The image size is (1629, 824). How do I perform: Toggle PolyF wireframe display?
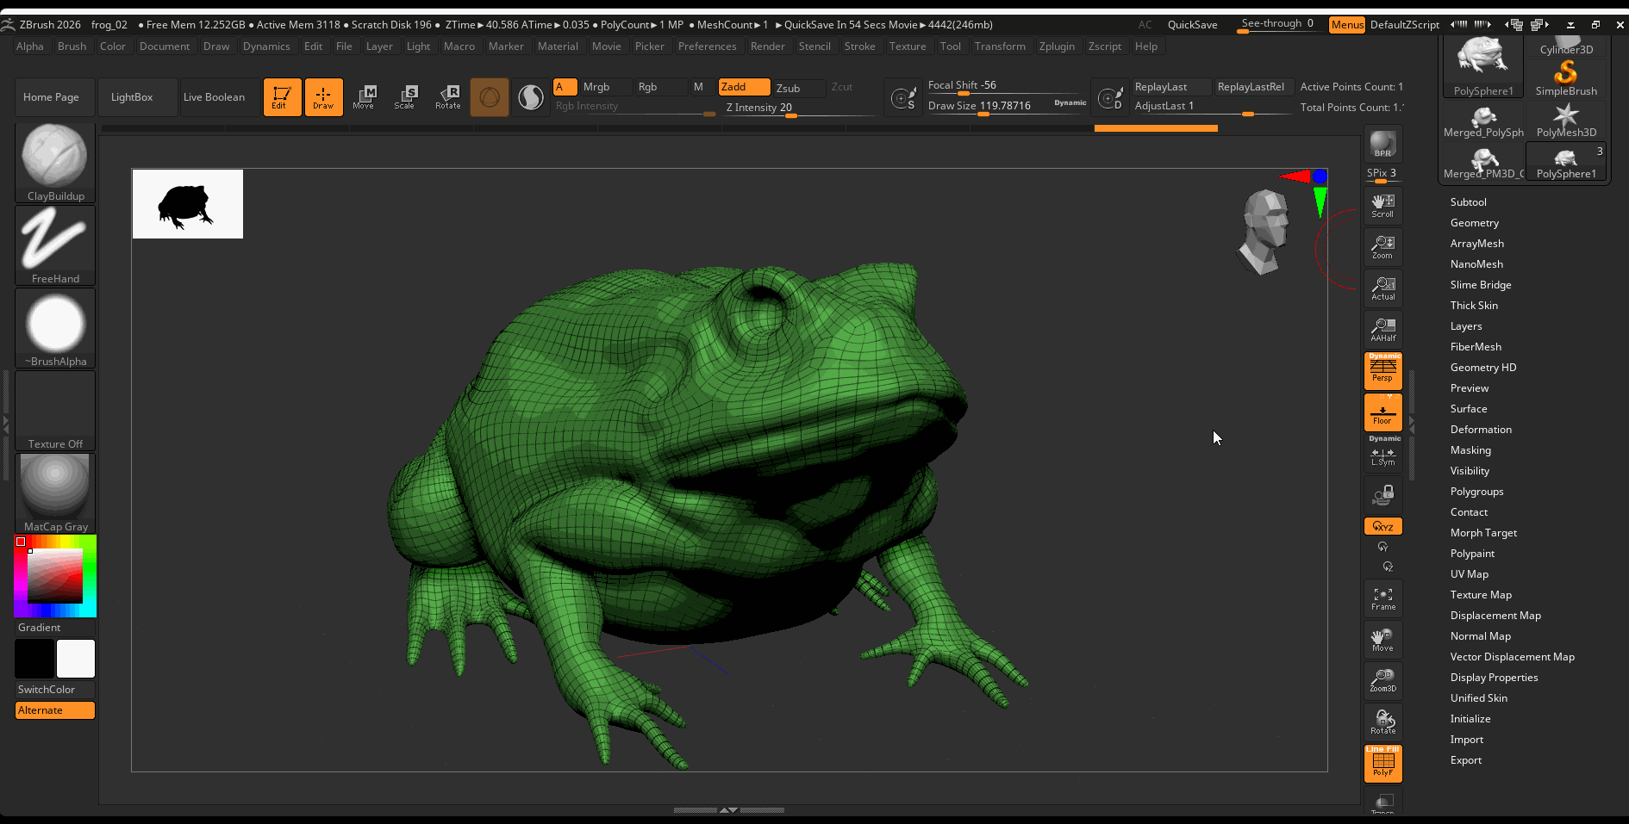pyautogui.click(x=1382, y=764)
